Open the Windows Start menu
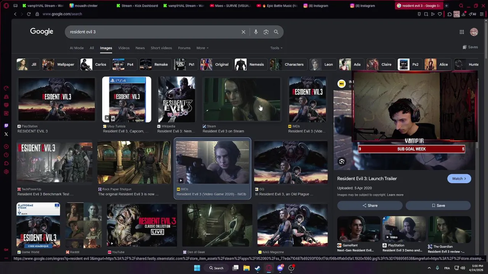Screen dimensions: 488x274 (x=197, y=268)
